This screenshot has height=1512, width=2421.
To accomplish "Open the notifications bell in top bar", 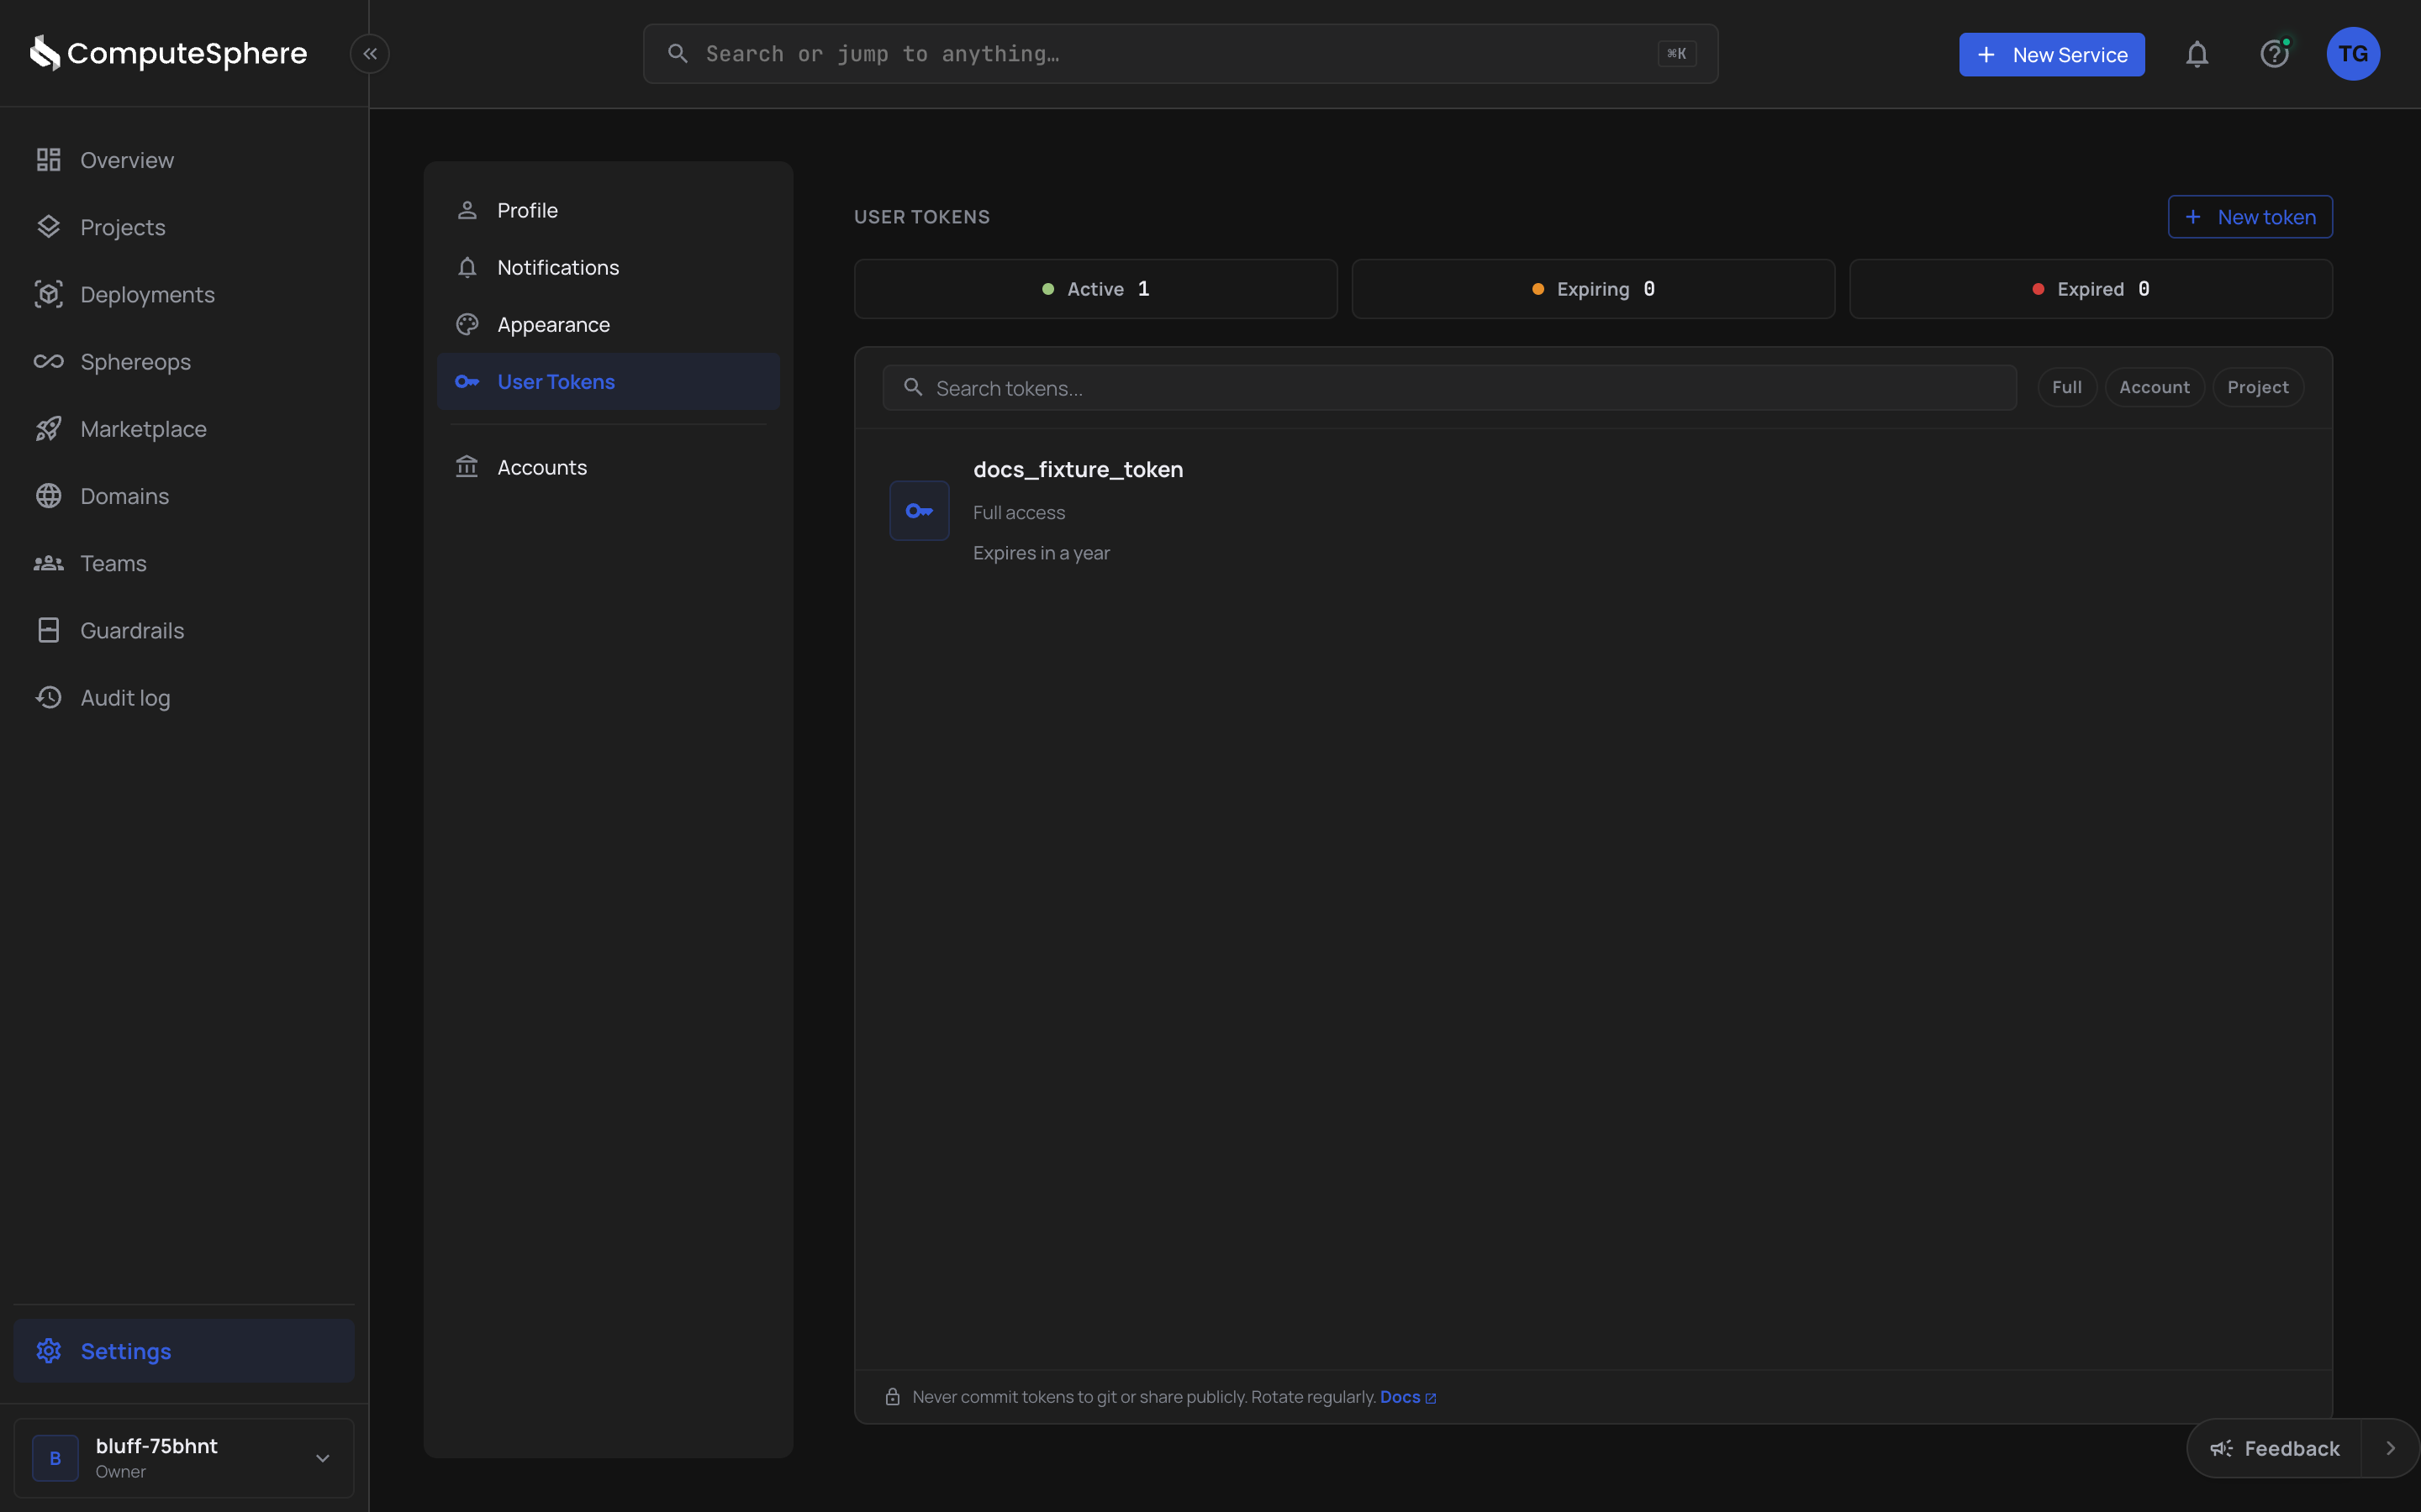I will [x=2197, y=54].
